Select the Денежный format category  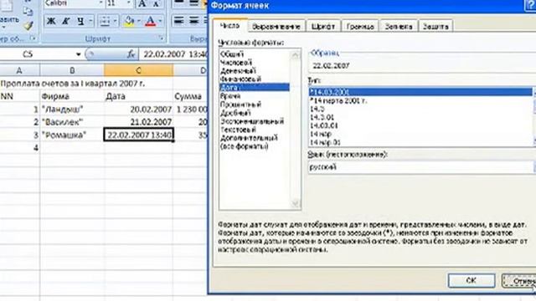coord(238,71)
